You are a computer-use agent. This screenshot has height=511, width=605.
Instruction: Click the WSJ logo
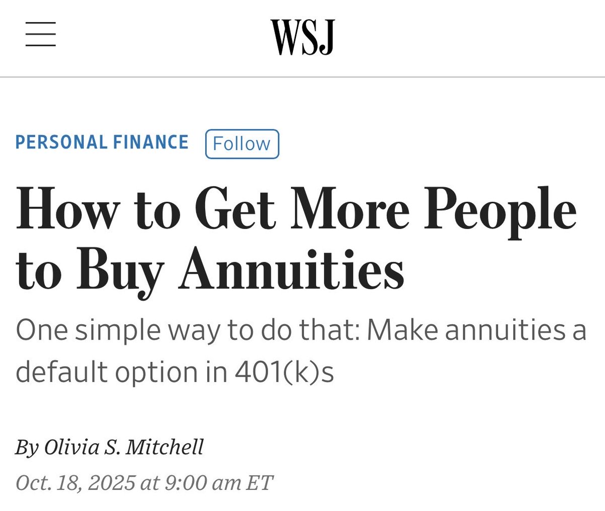(302, 37)
